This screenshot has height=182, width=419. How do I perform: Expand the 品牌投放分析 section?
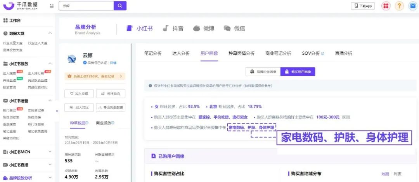(x=50, y=178)
